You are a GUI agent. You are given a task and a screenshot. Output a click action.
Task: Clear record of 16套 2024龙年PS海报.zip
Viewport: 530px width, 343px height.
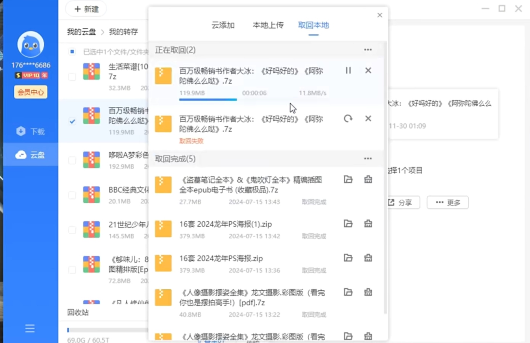[x=368, y=258]
